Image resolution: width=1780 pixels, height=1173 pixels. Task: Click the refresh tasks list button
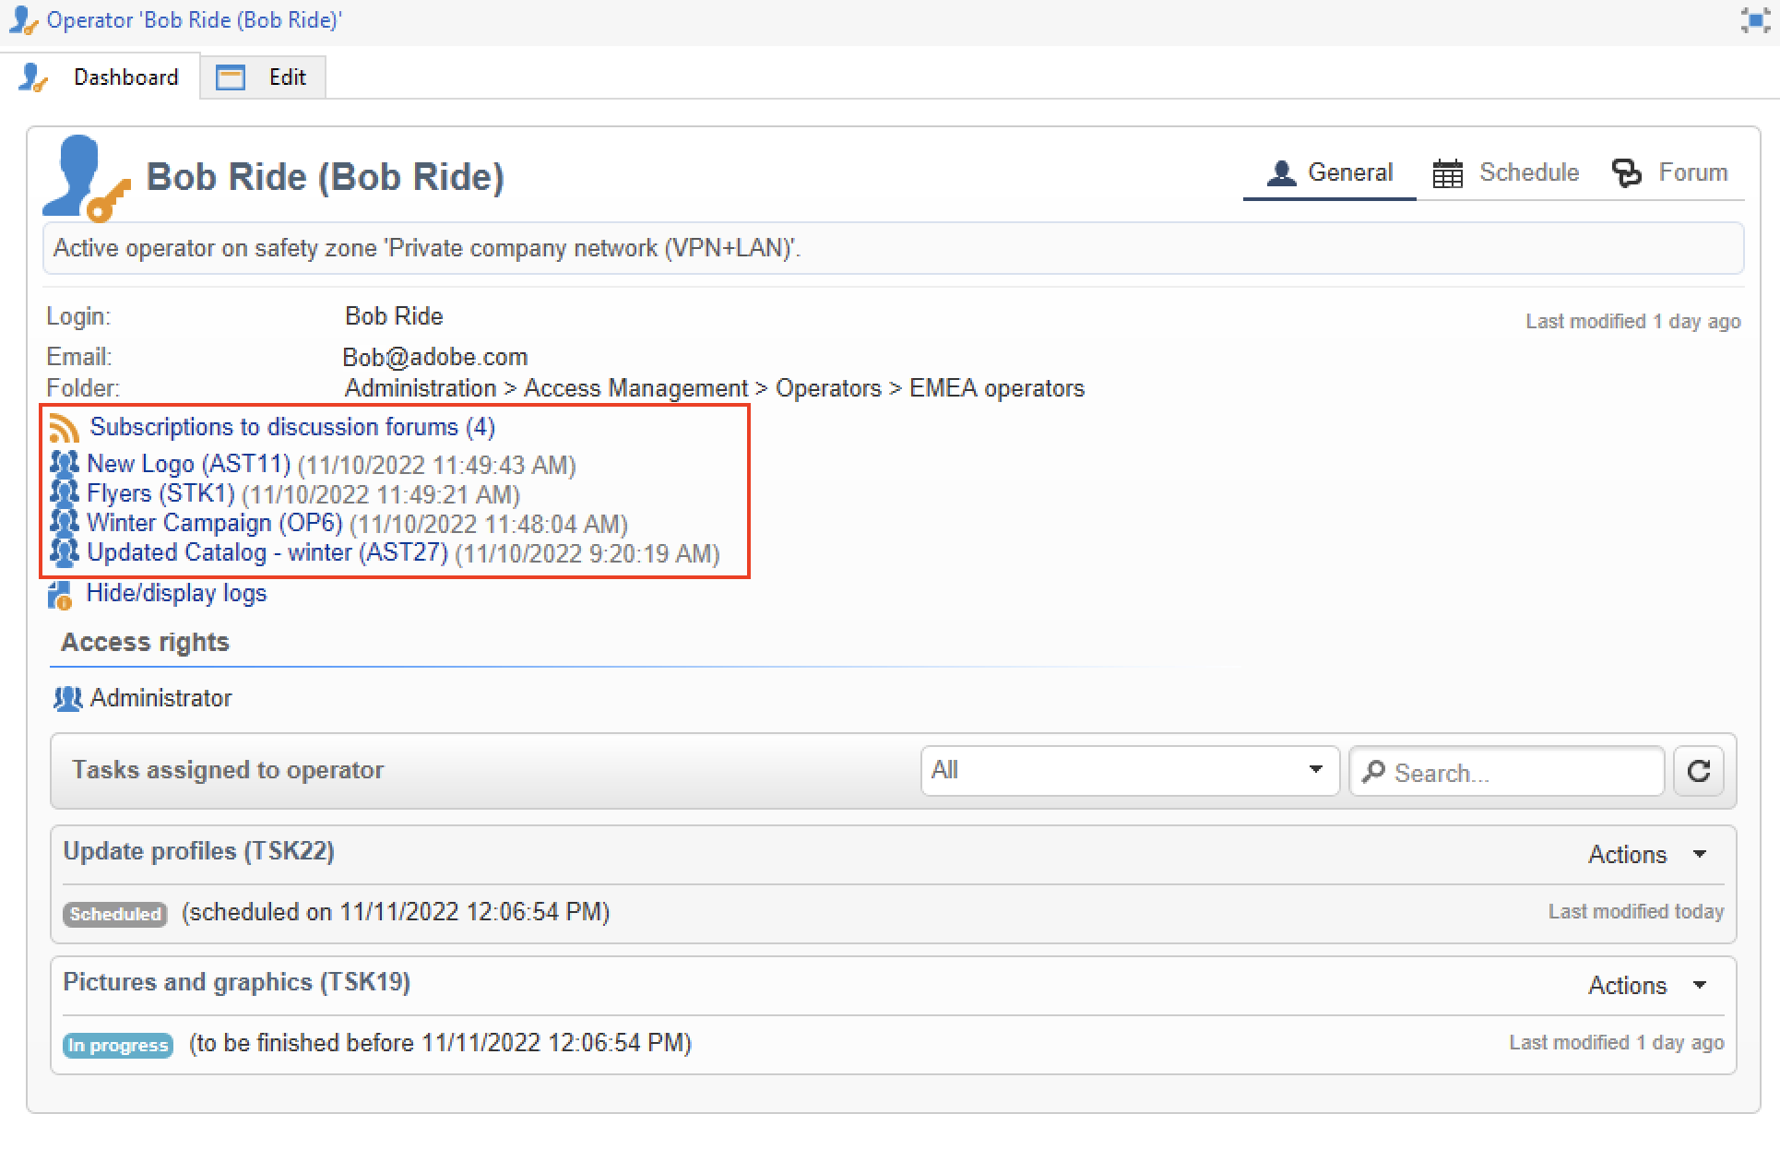tap(1699, 771)
